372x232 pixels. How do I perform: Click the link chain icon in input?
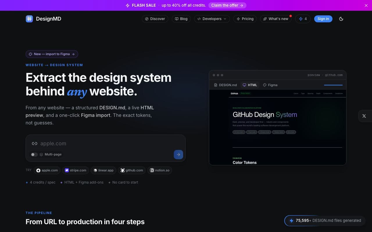click(x=35, y=144)
